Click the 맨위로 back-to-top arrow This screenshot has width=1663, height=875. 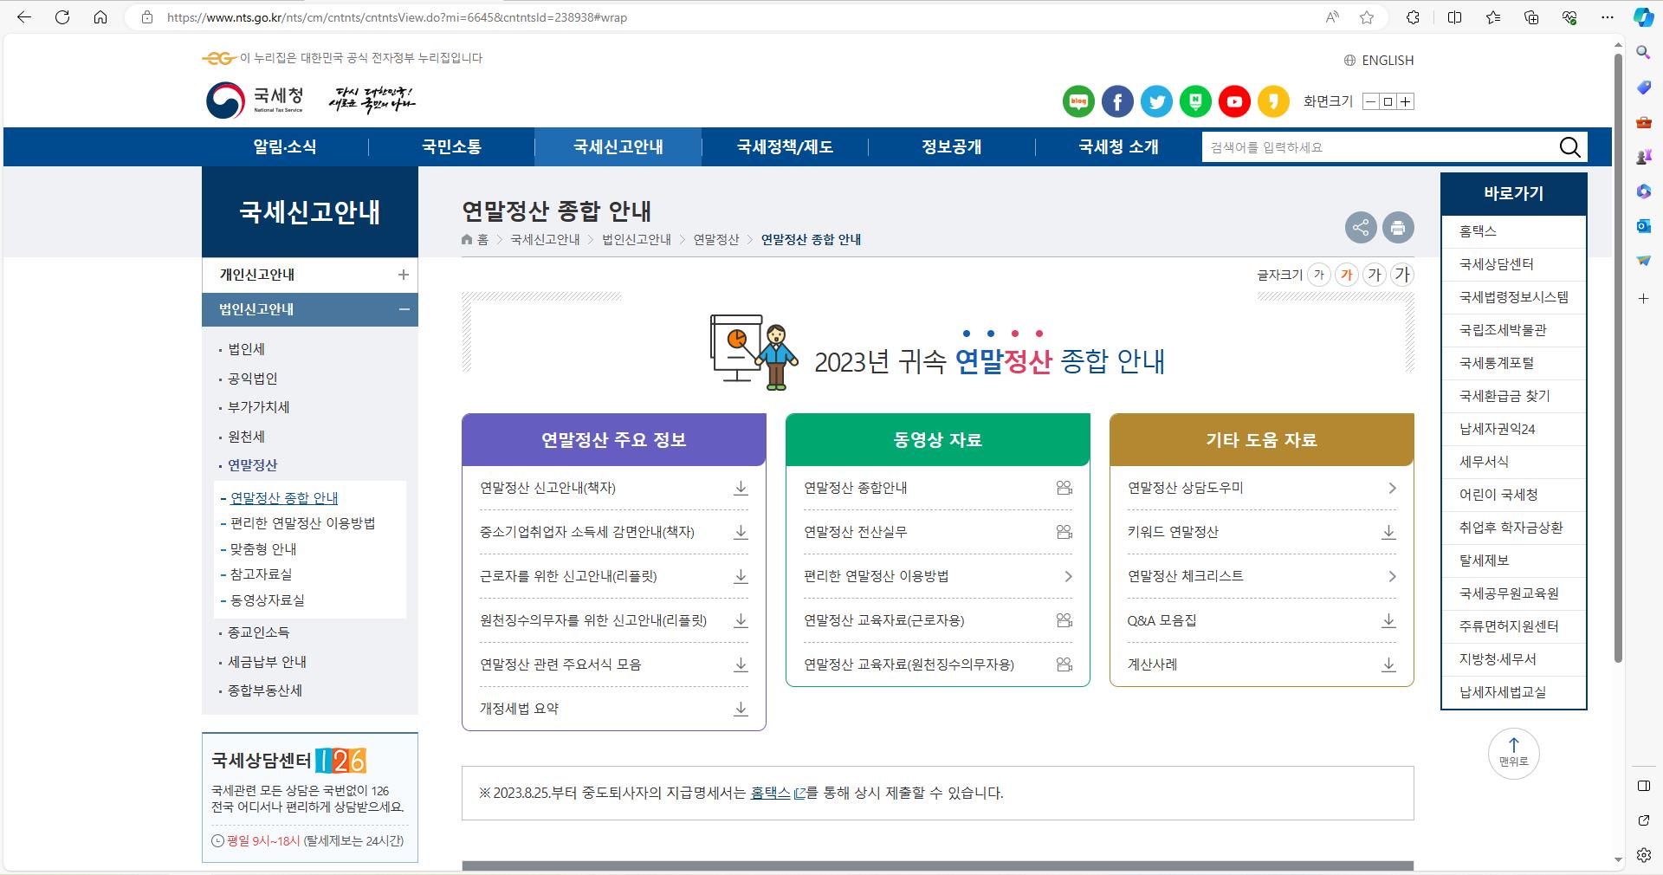(x=1513, y=754)
